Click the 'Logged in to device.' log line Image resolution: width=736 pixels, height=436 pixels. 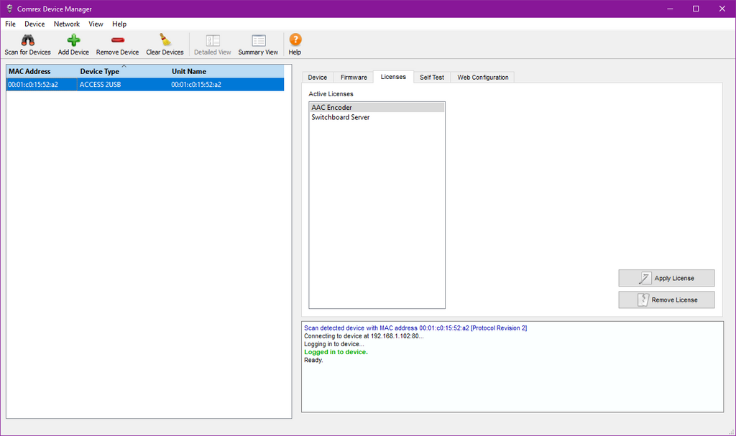[336, 352]
